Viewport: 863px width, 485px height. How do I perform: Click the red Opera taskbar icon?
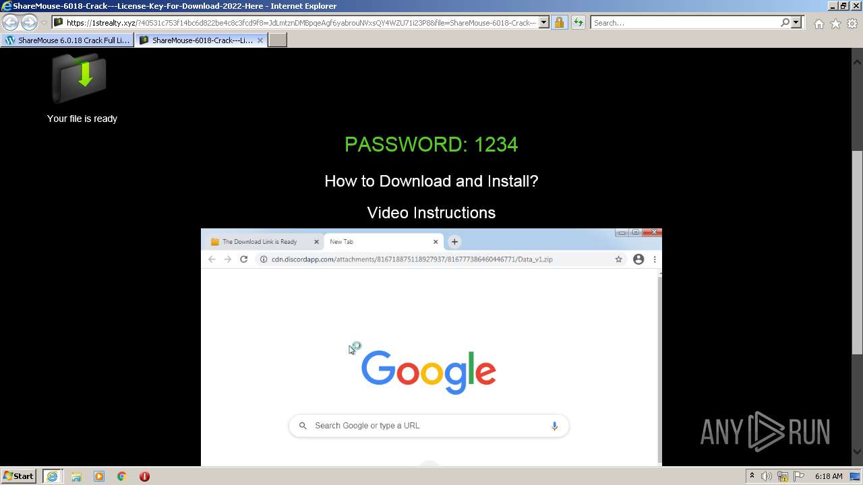(x=144, y=476)
